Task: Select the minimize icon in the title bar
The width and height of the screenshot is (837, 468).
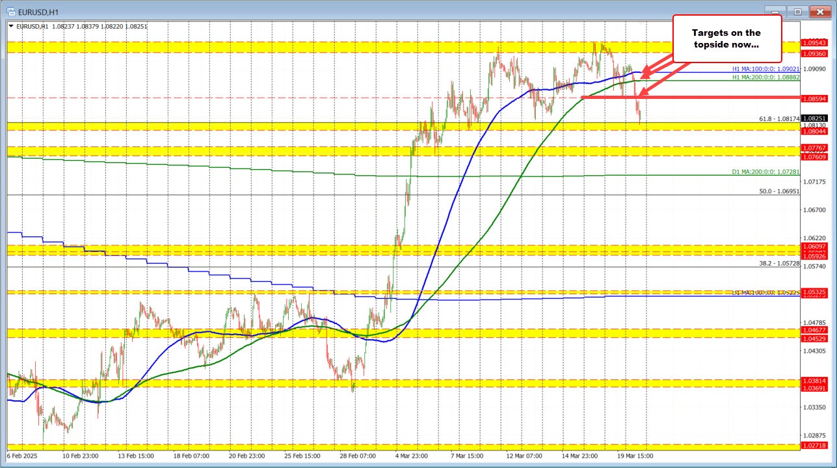Action: coord(775,12)
